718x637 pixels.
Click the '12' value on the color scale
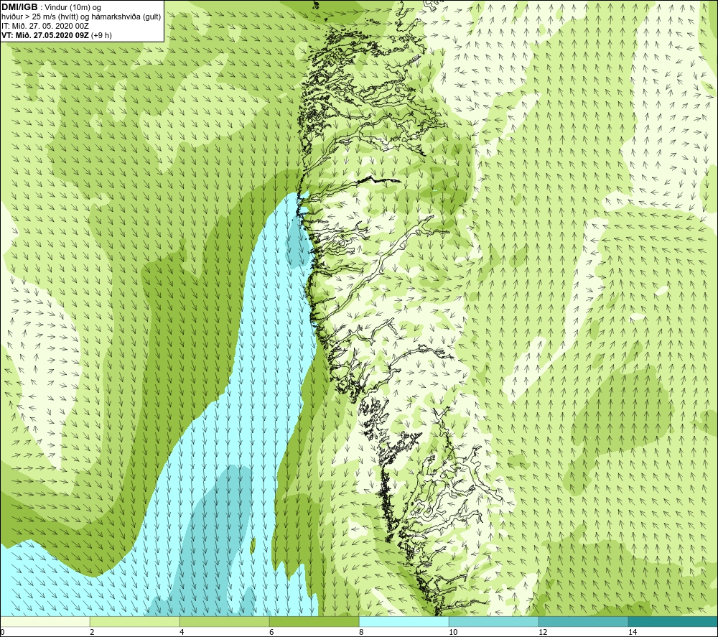[x=543, y=632]
